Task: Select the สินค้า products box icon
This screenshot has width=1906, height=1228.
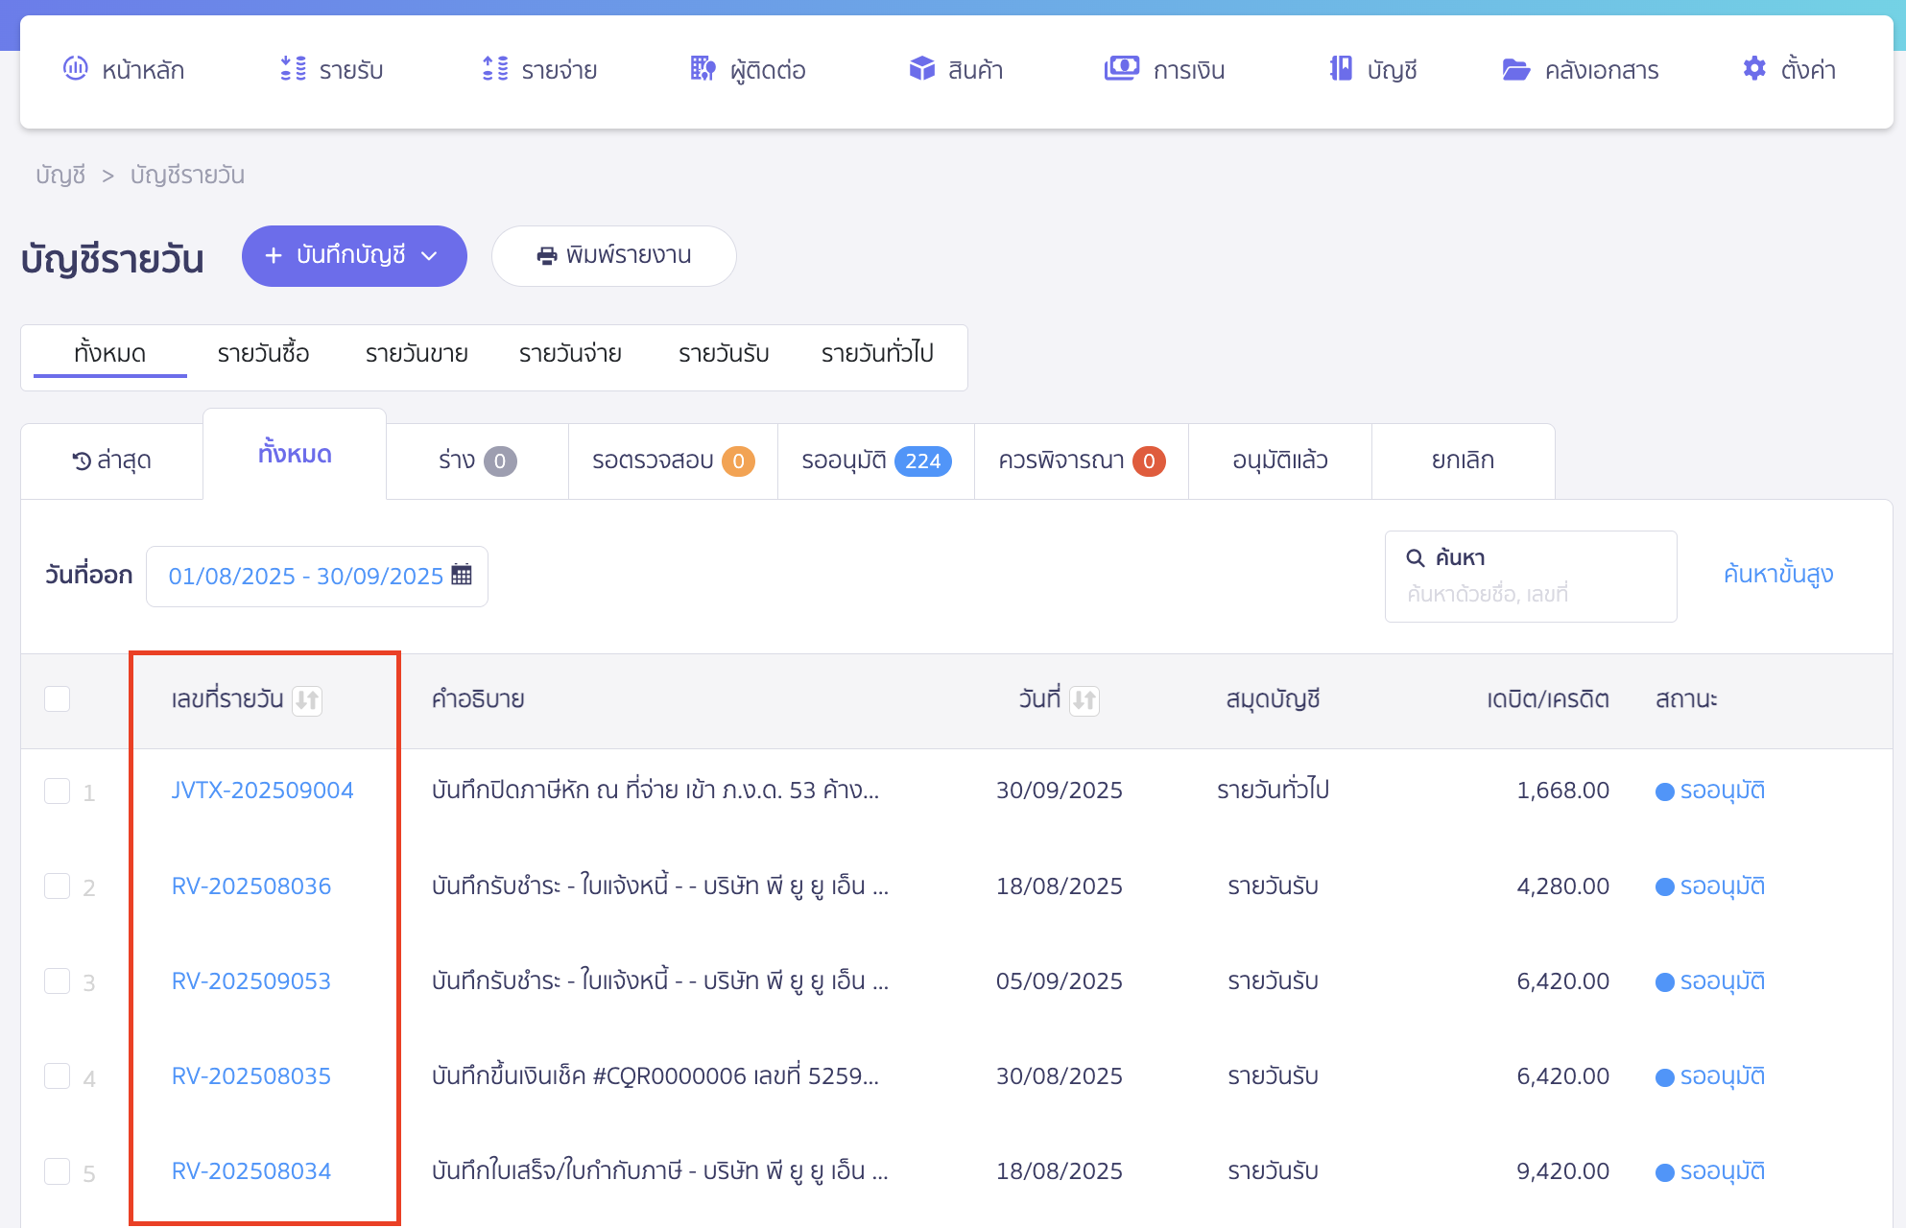Action: click(x=921, y=68)
